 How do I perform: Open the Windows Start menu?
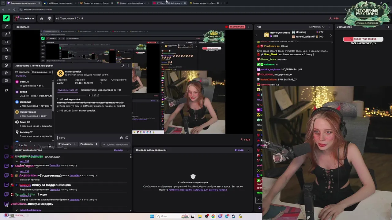pos(152,216)
